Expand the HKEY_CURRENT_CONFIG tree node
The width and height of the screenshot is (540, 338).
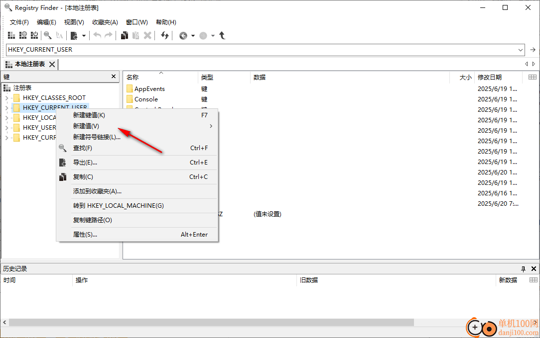pyautogui.click(x=6, y=138)
